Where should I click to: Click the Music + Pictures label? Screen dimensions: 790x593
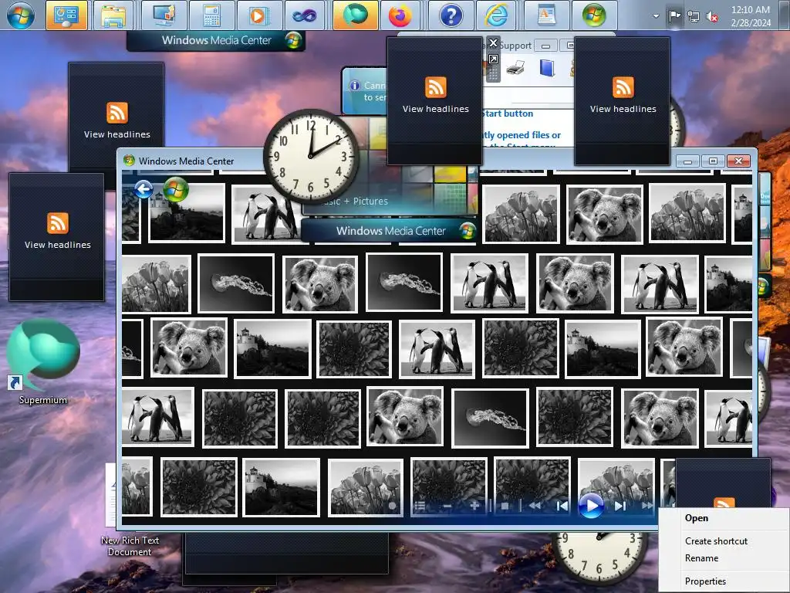[353, 202]
